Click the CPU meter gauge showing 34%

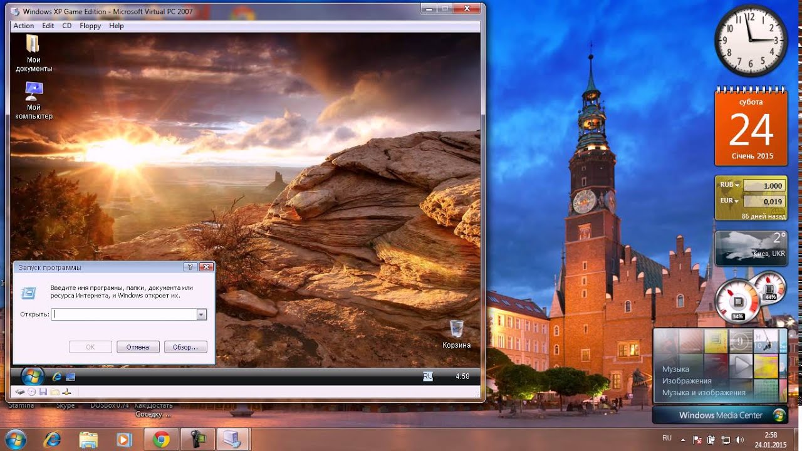(x=738, y=302)
